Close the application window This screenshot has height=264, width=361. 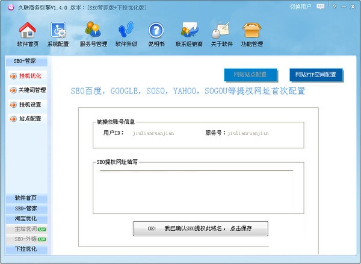coord(353,7)
